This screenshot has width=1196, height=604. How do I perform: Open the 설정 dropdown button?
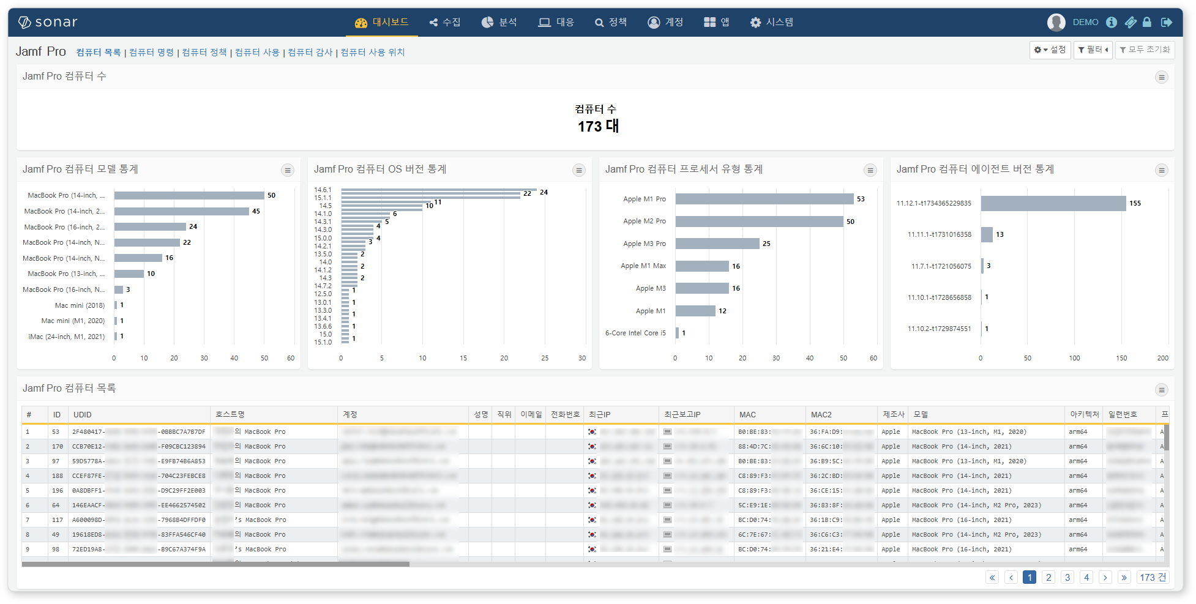click(x=1050, y=50)
